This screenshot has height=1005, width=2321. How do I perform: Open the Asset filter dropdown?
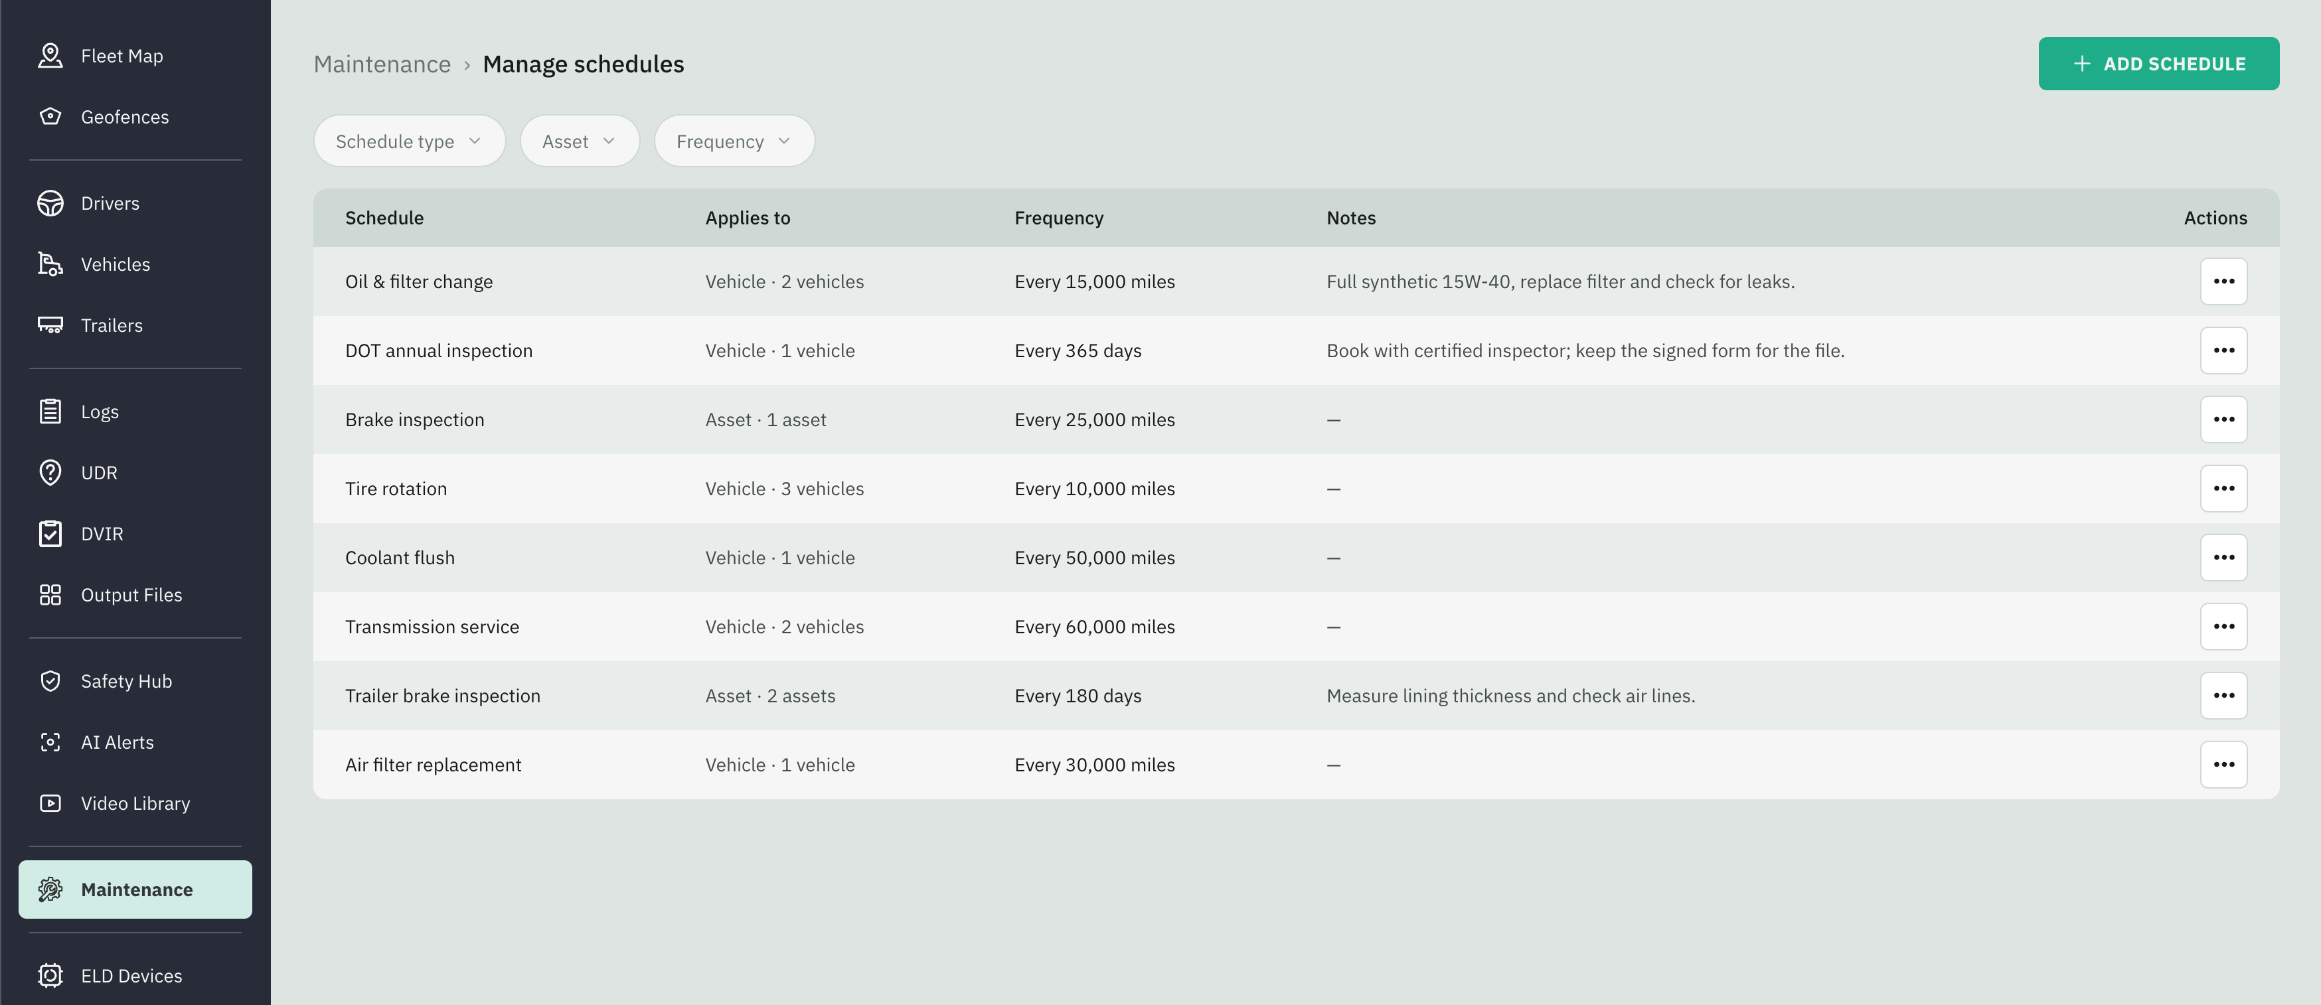coord(580,141)
